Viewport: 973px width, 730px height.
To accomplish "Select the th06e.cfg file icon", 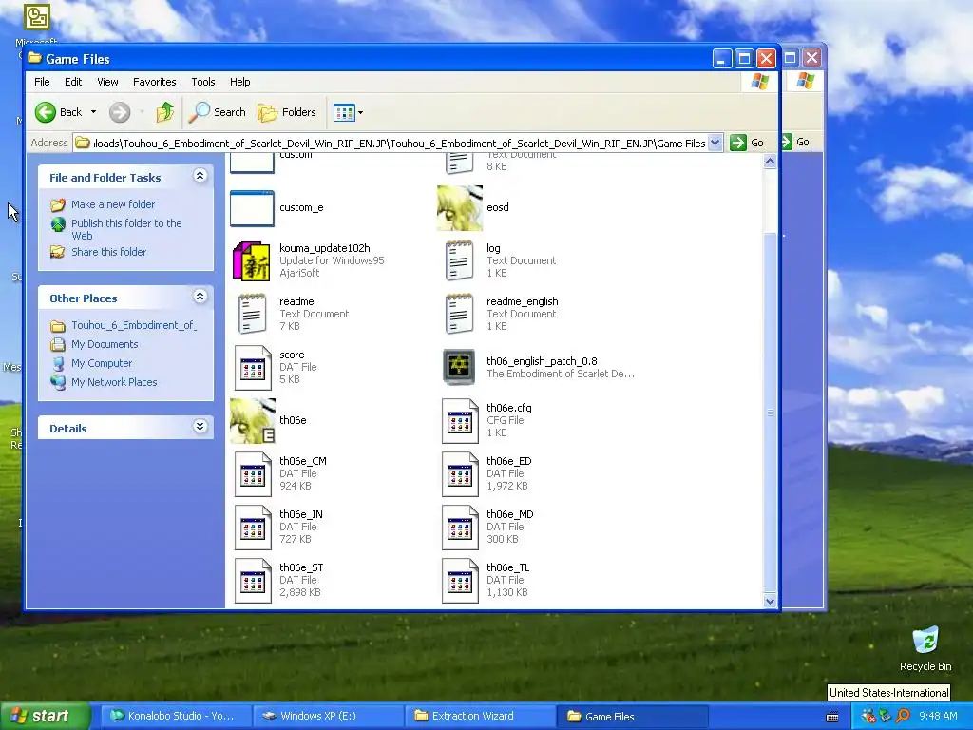I will pos(460,421).
